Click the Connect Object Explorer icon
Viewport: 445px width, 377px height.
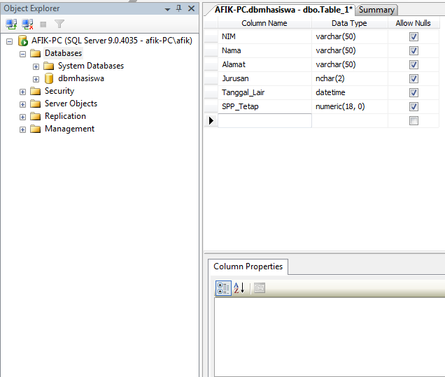tap(11, 24)
